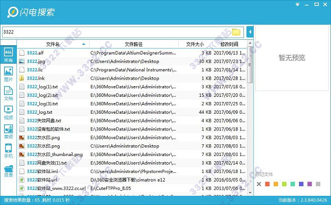Screen dimensions: 331x205
Task: Select file 3322软件站.iml
Action: tap(42, 171)
